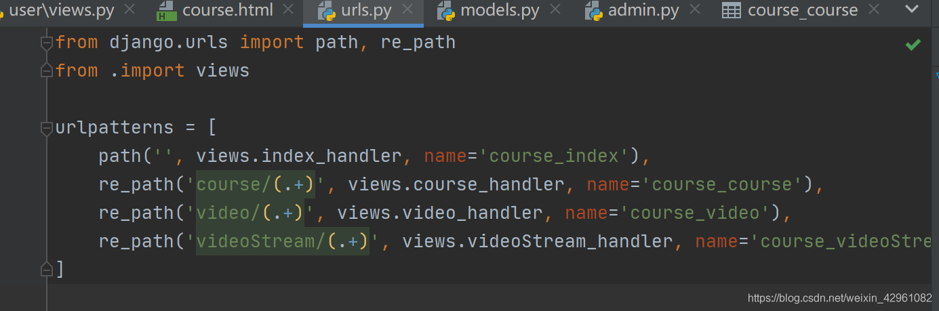This screenshot has width=939, height=311.
Task: Open the admin.py tab
Action: click(643, 10)
